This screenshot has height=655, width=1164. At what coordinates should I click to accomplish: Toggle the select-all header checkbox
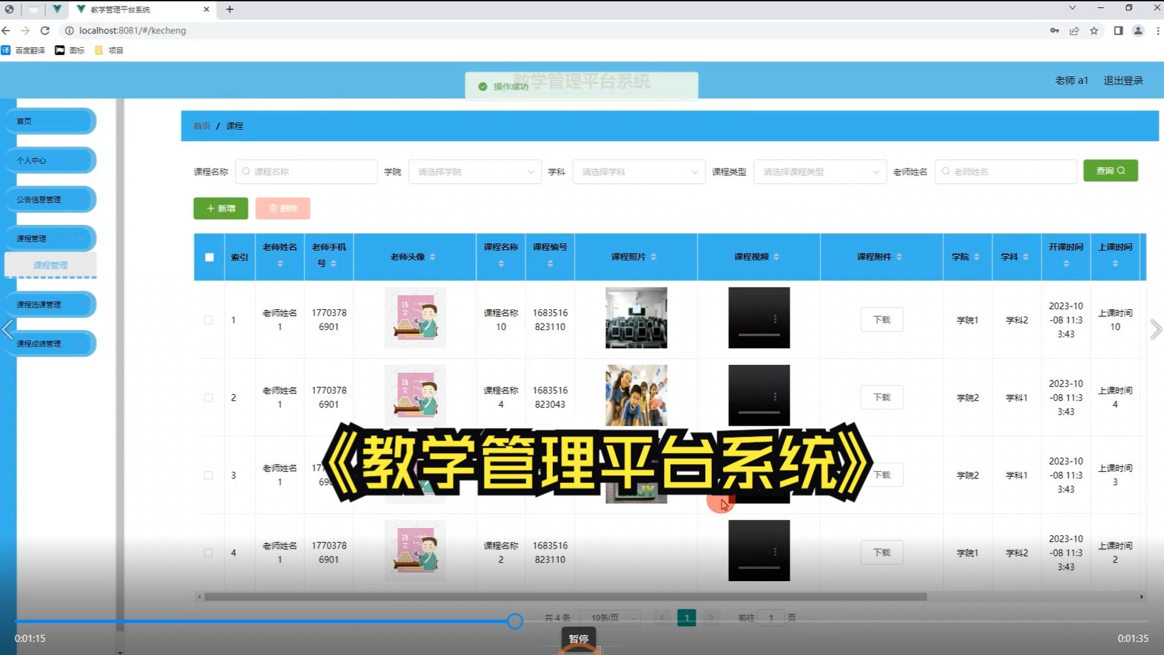[209, 258]
